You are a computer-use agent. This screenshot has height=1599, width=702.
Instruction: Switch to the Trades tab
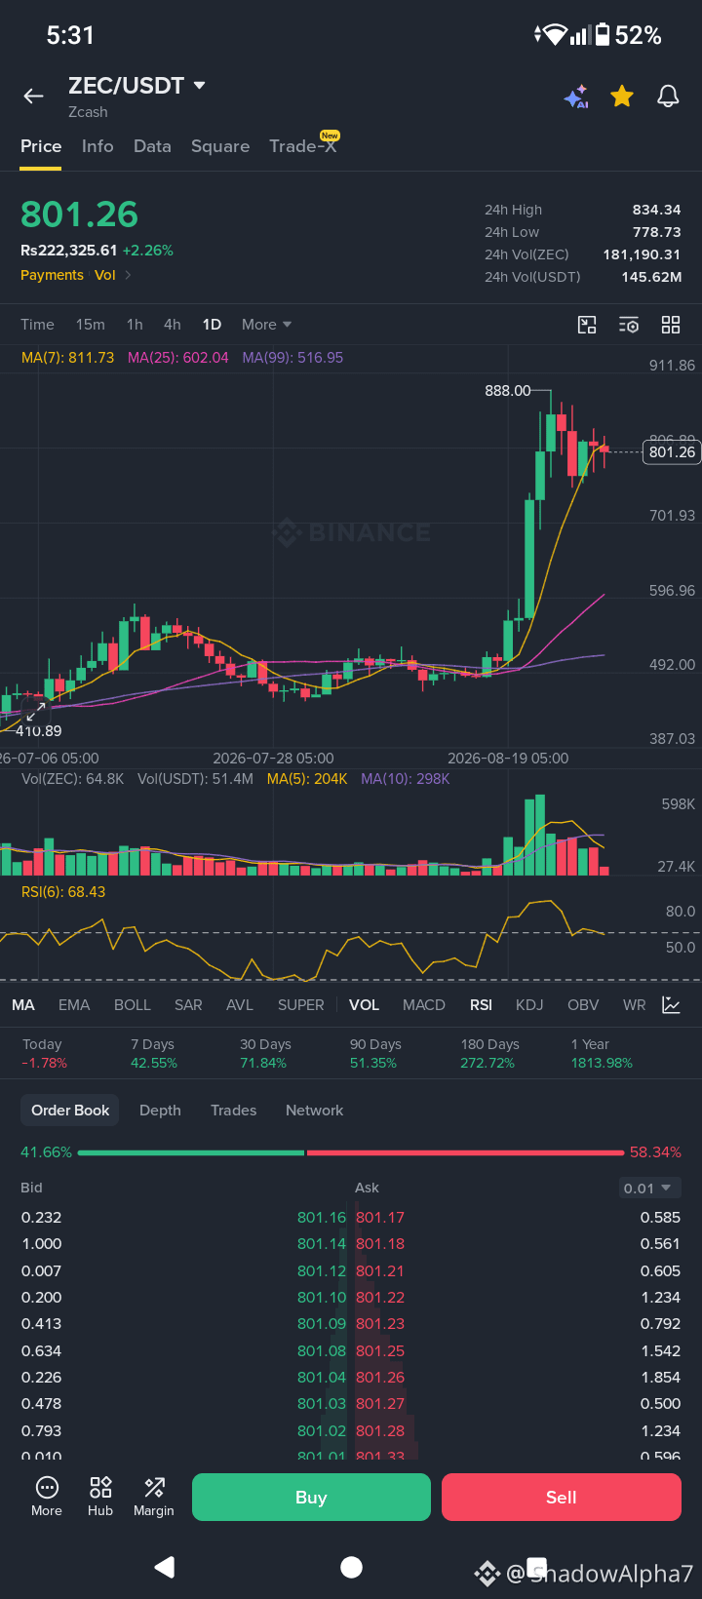pos(234,1111)
